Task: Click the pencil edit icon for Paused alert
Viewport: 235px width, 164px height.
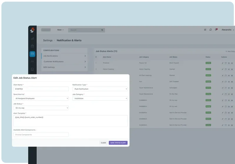Action: pos(222,63)
